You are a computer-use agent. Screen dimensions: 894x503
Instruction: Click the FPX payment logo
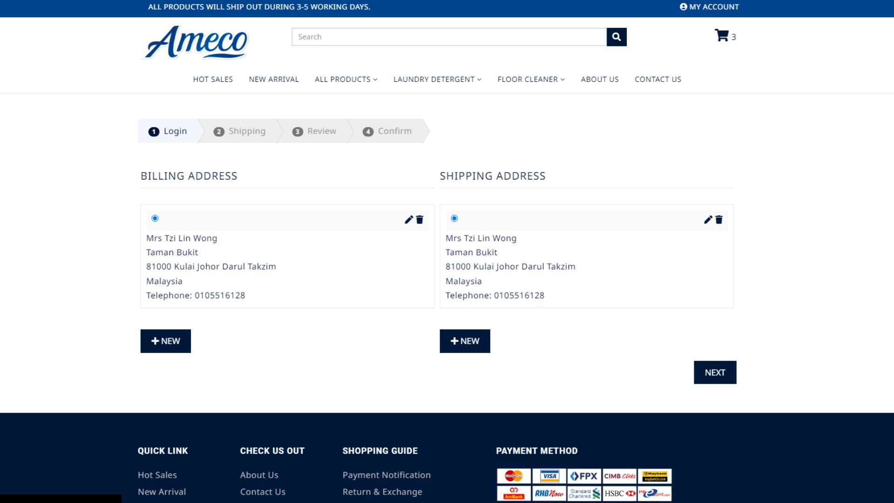(584, 476)
